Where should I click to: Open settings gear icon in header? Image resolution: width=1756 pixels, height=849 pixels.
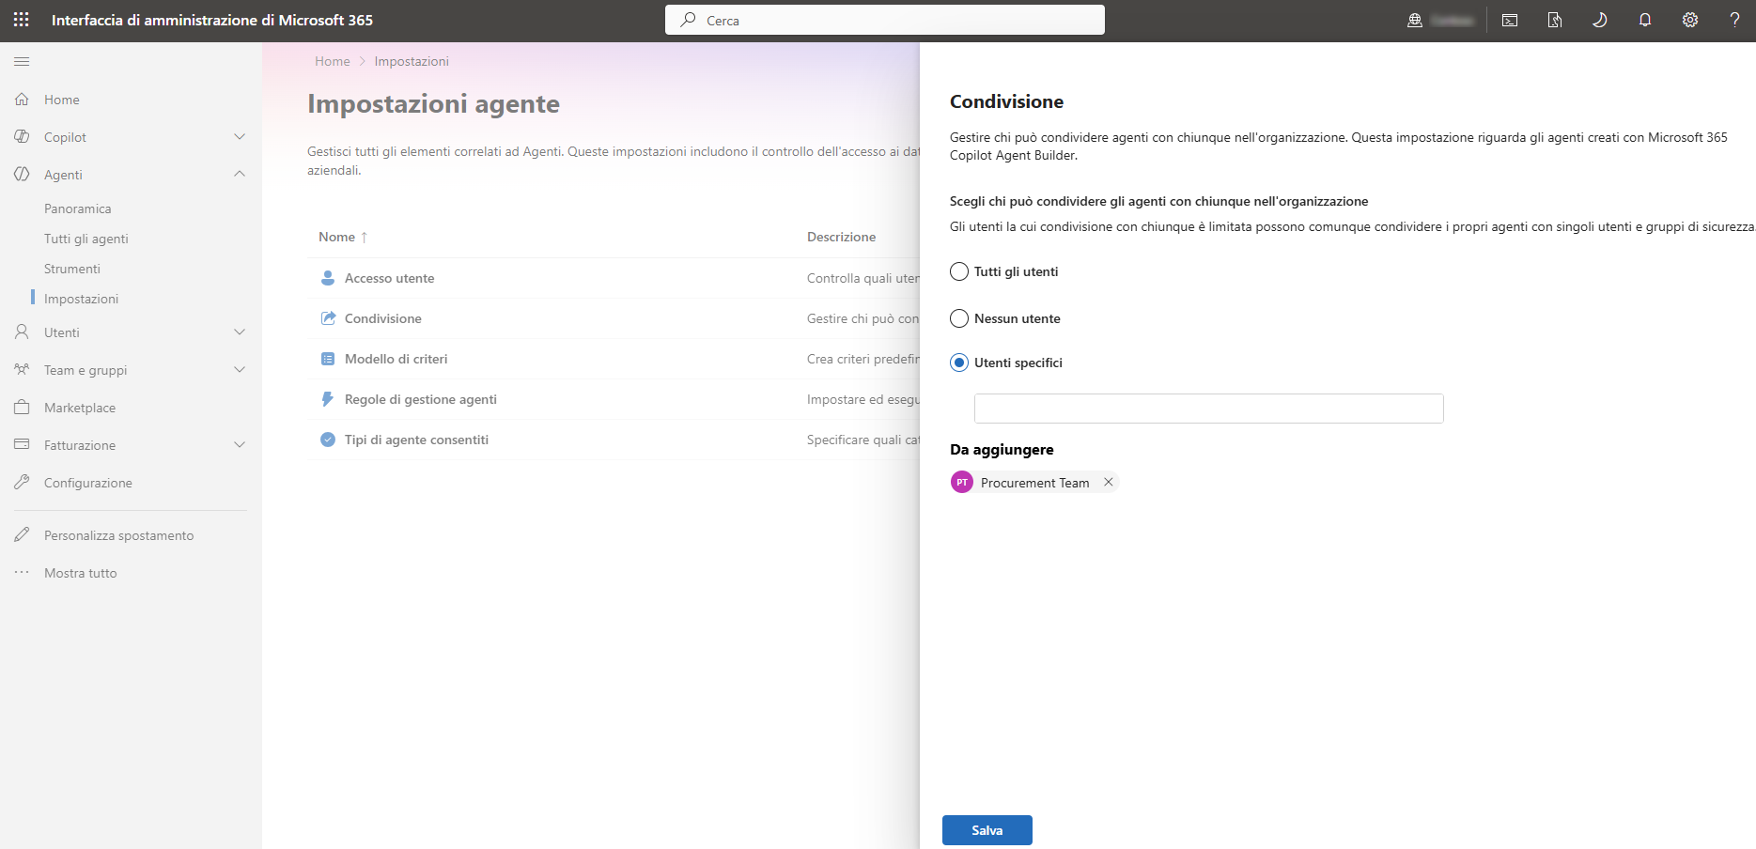1690,20
